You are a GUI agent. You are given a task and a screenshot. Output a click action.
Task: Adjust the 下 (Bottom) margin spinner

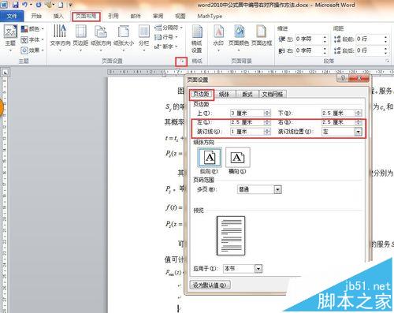[359, 114]
